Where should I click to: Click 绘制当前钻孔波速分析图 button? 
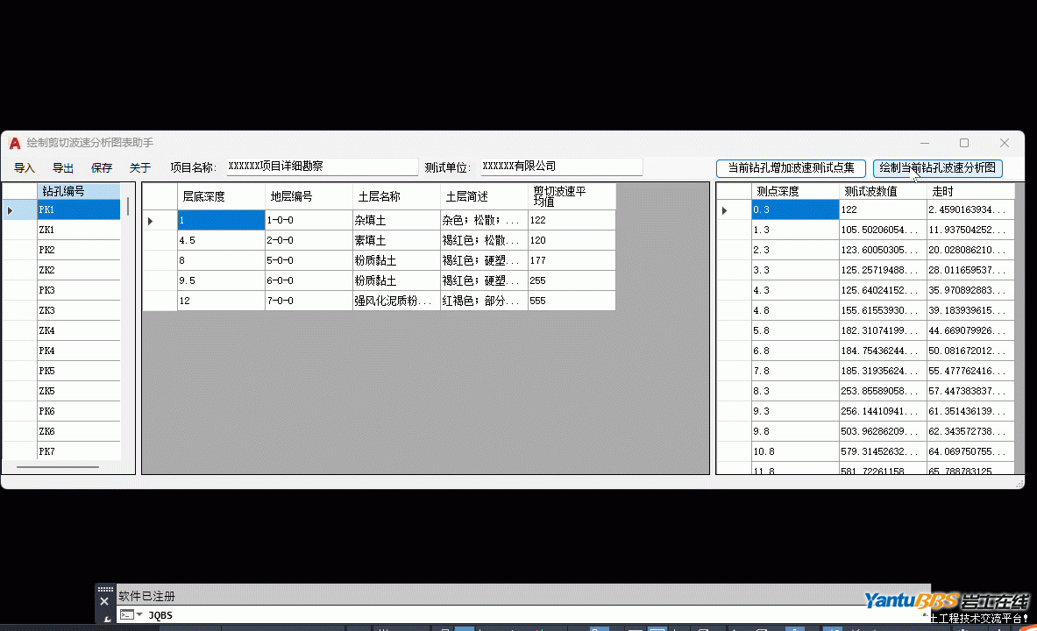pyautogui.click(x=937, y=168)
